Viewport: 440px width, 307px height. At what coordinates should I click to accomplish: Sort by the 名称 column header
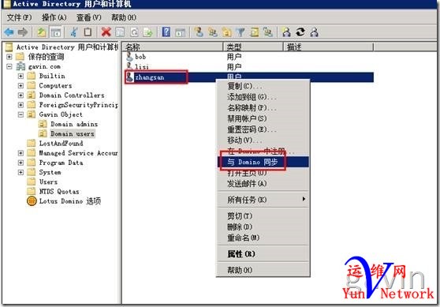[x=173, y=47]
